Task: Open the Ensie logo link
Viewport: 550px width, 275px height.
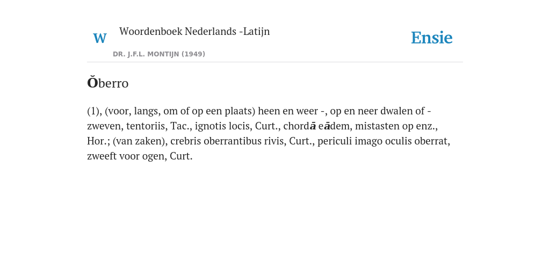Action: (x=431, y=38)
